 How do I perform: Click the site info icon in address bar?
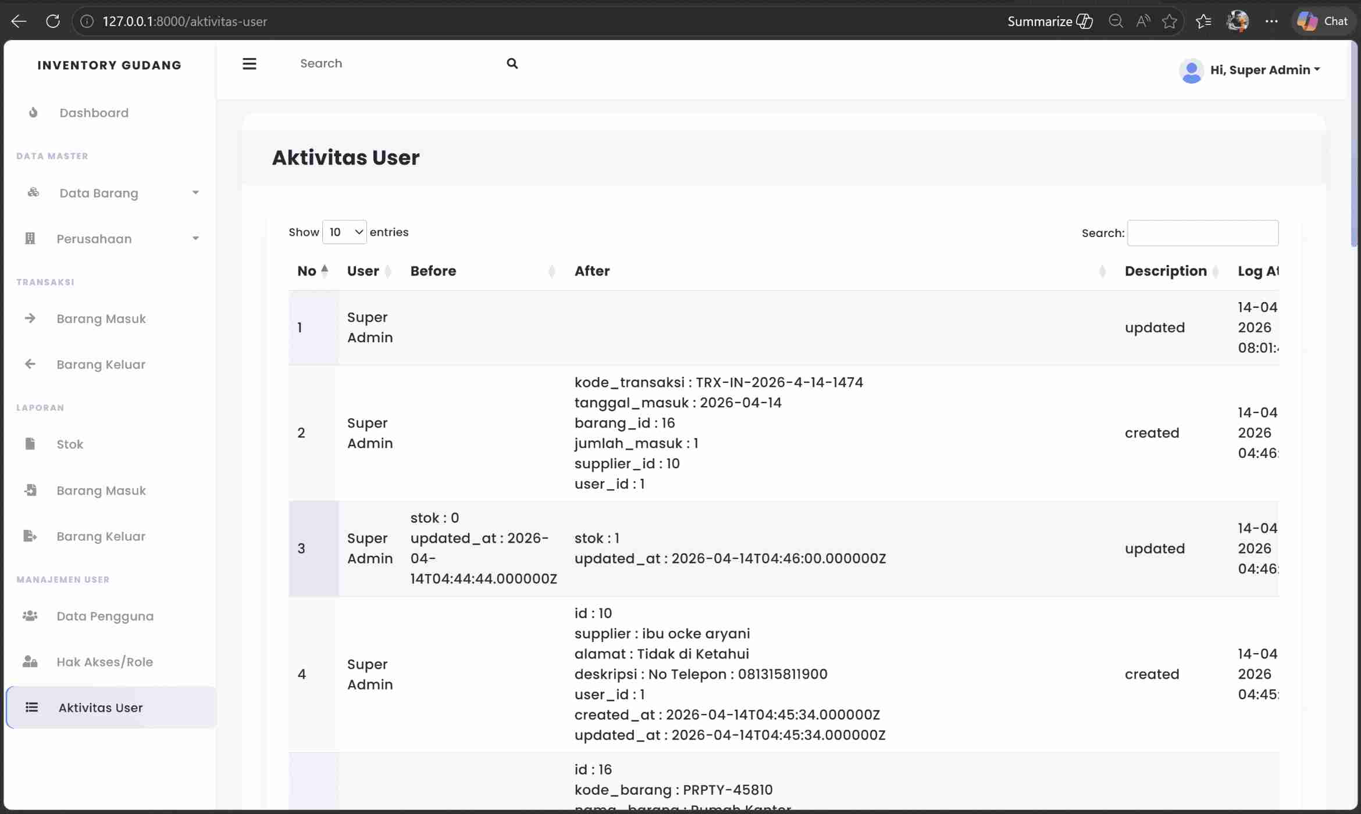[87, 21]
